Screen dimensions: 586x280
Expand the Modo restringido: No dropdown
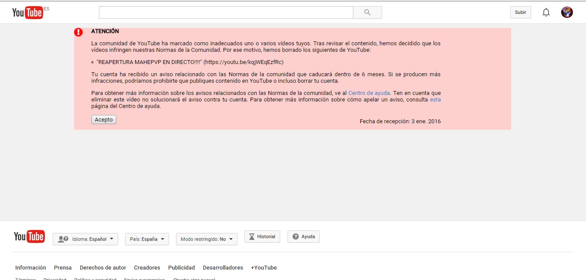tap(207, 239)
